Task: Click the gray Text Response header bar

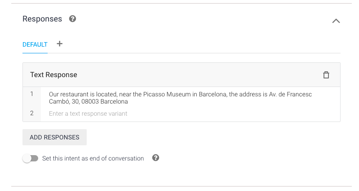Action: tap(182, 75)
